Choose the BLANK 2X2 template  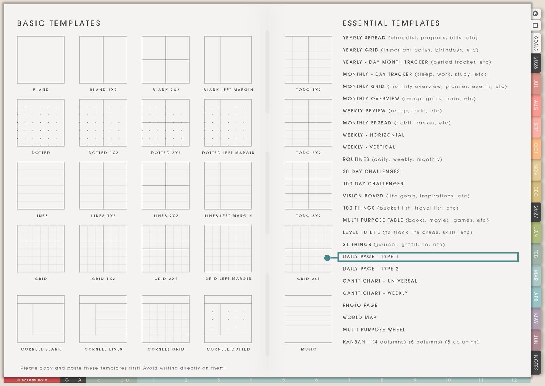click(166, 60)
